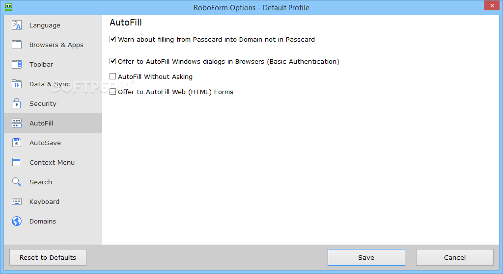This screenshot has height=274, width=503.
Task: Click the AutoFill form-fields icon
Action: point(16,123)
